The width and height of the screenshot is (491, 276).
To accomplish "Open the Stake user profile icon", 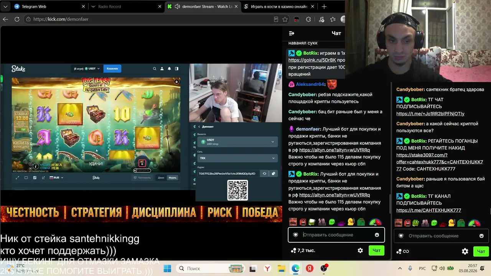I will [162, 69].
